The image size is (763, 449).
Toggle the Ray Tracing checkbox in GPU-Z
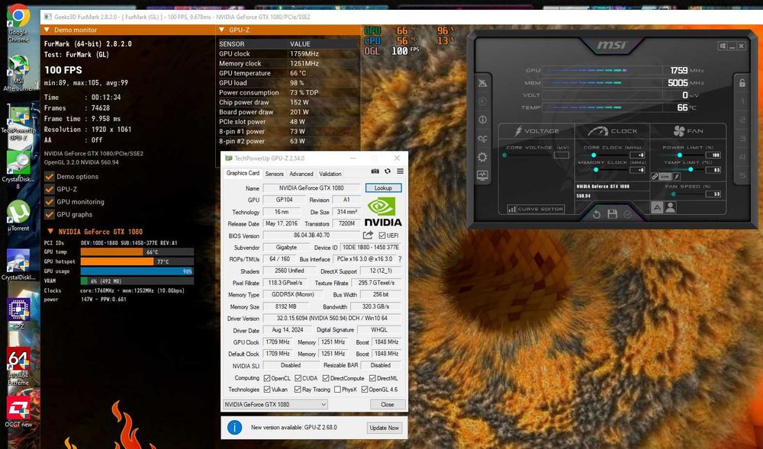(x=298, y=390)
